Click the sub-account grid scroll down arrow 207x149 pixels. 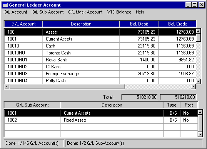point(200,134)
